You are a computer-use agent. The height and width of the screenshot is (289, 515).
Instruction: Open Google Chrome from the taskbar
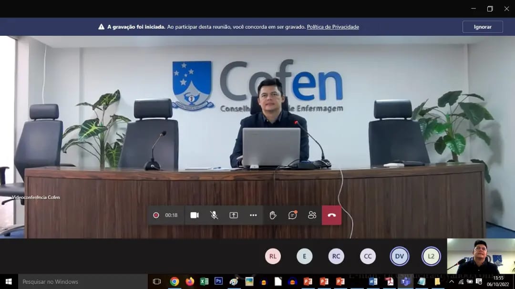[175, 281]
